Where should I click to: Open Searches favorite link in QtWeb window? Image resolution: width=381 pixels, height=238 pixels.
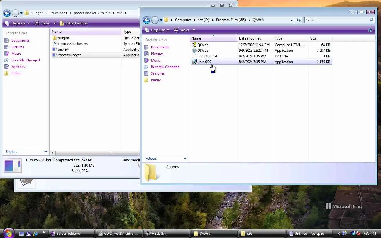[158, 73]
